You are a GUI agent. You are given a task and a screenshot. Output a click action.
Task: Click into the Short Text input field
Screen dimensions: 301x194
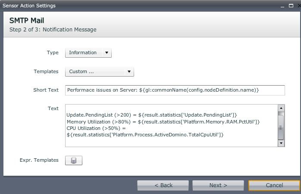(x=175, y=90)
